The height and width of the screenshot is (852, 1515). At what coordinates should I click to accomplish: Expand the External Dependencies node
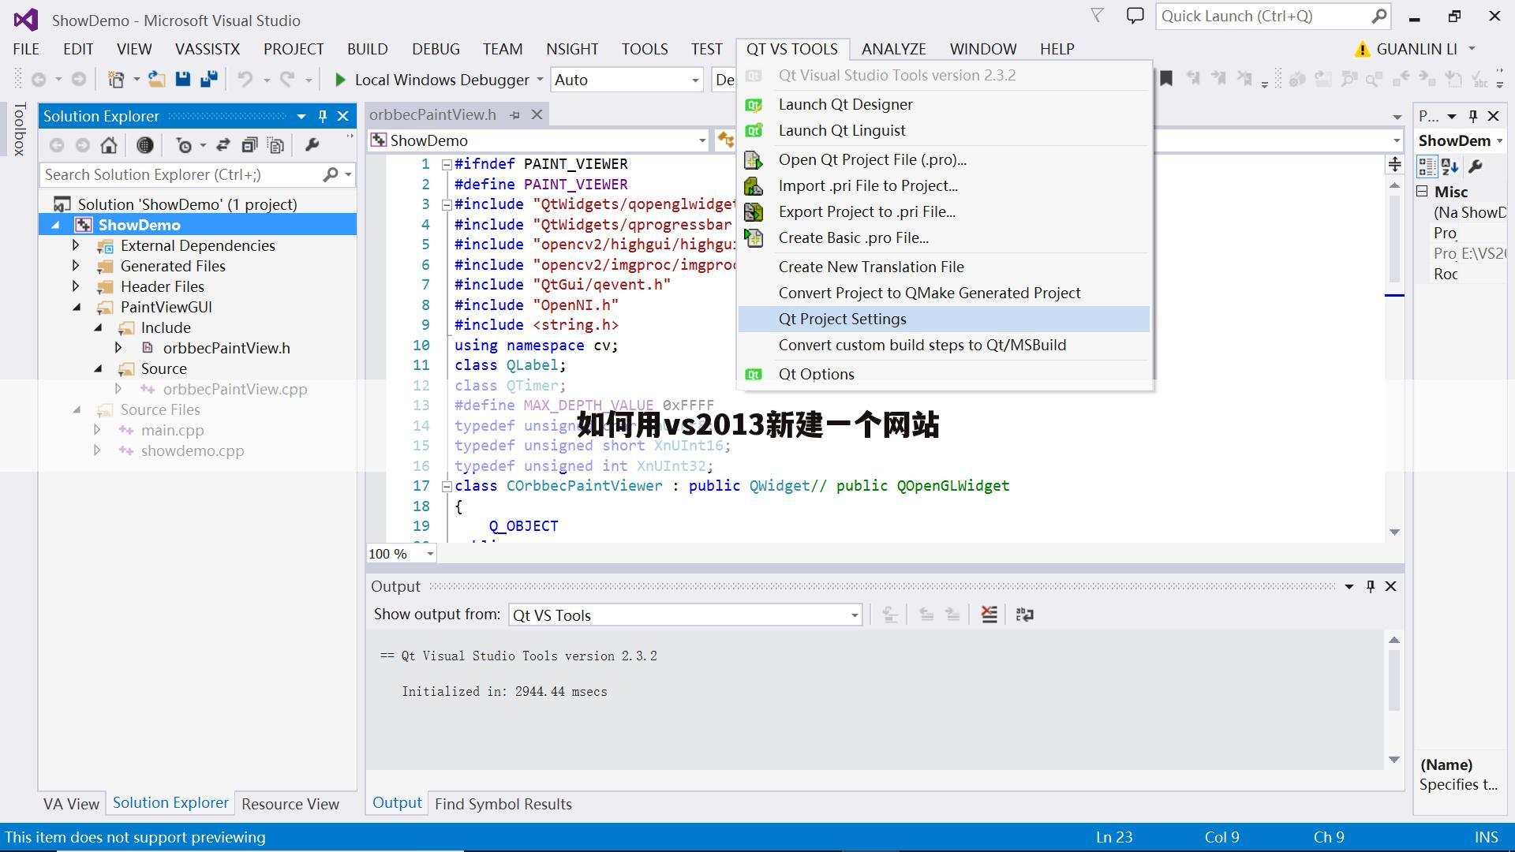[76, 245]
